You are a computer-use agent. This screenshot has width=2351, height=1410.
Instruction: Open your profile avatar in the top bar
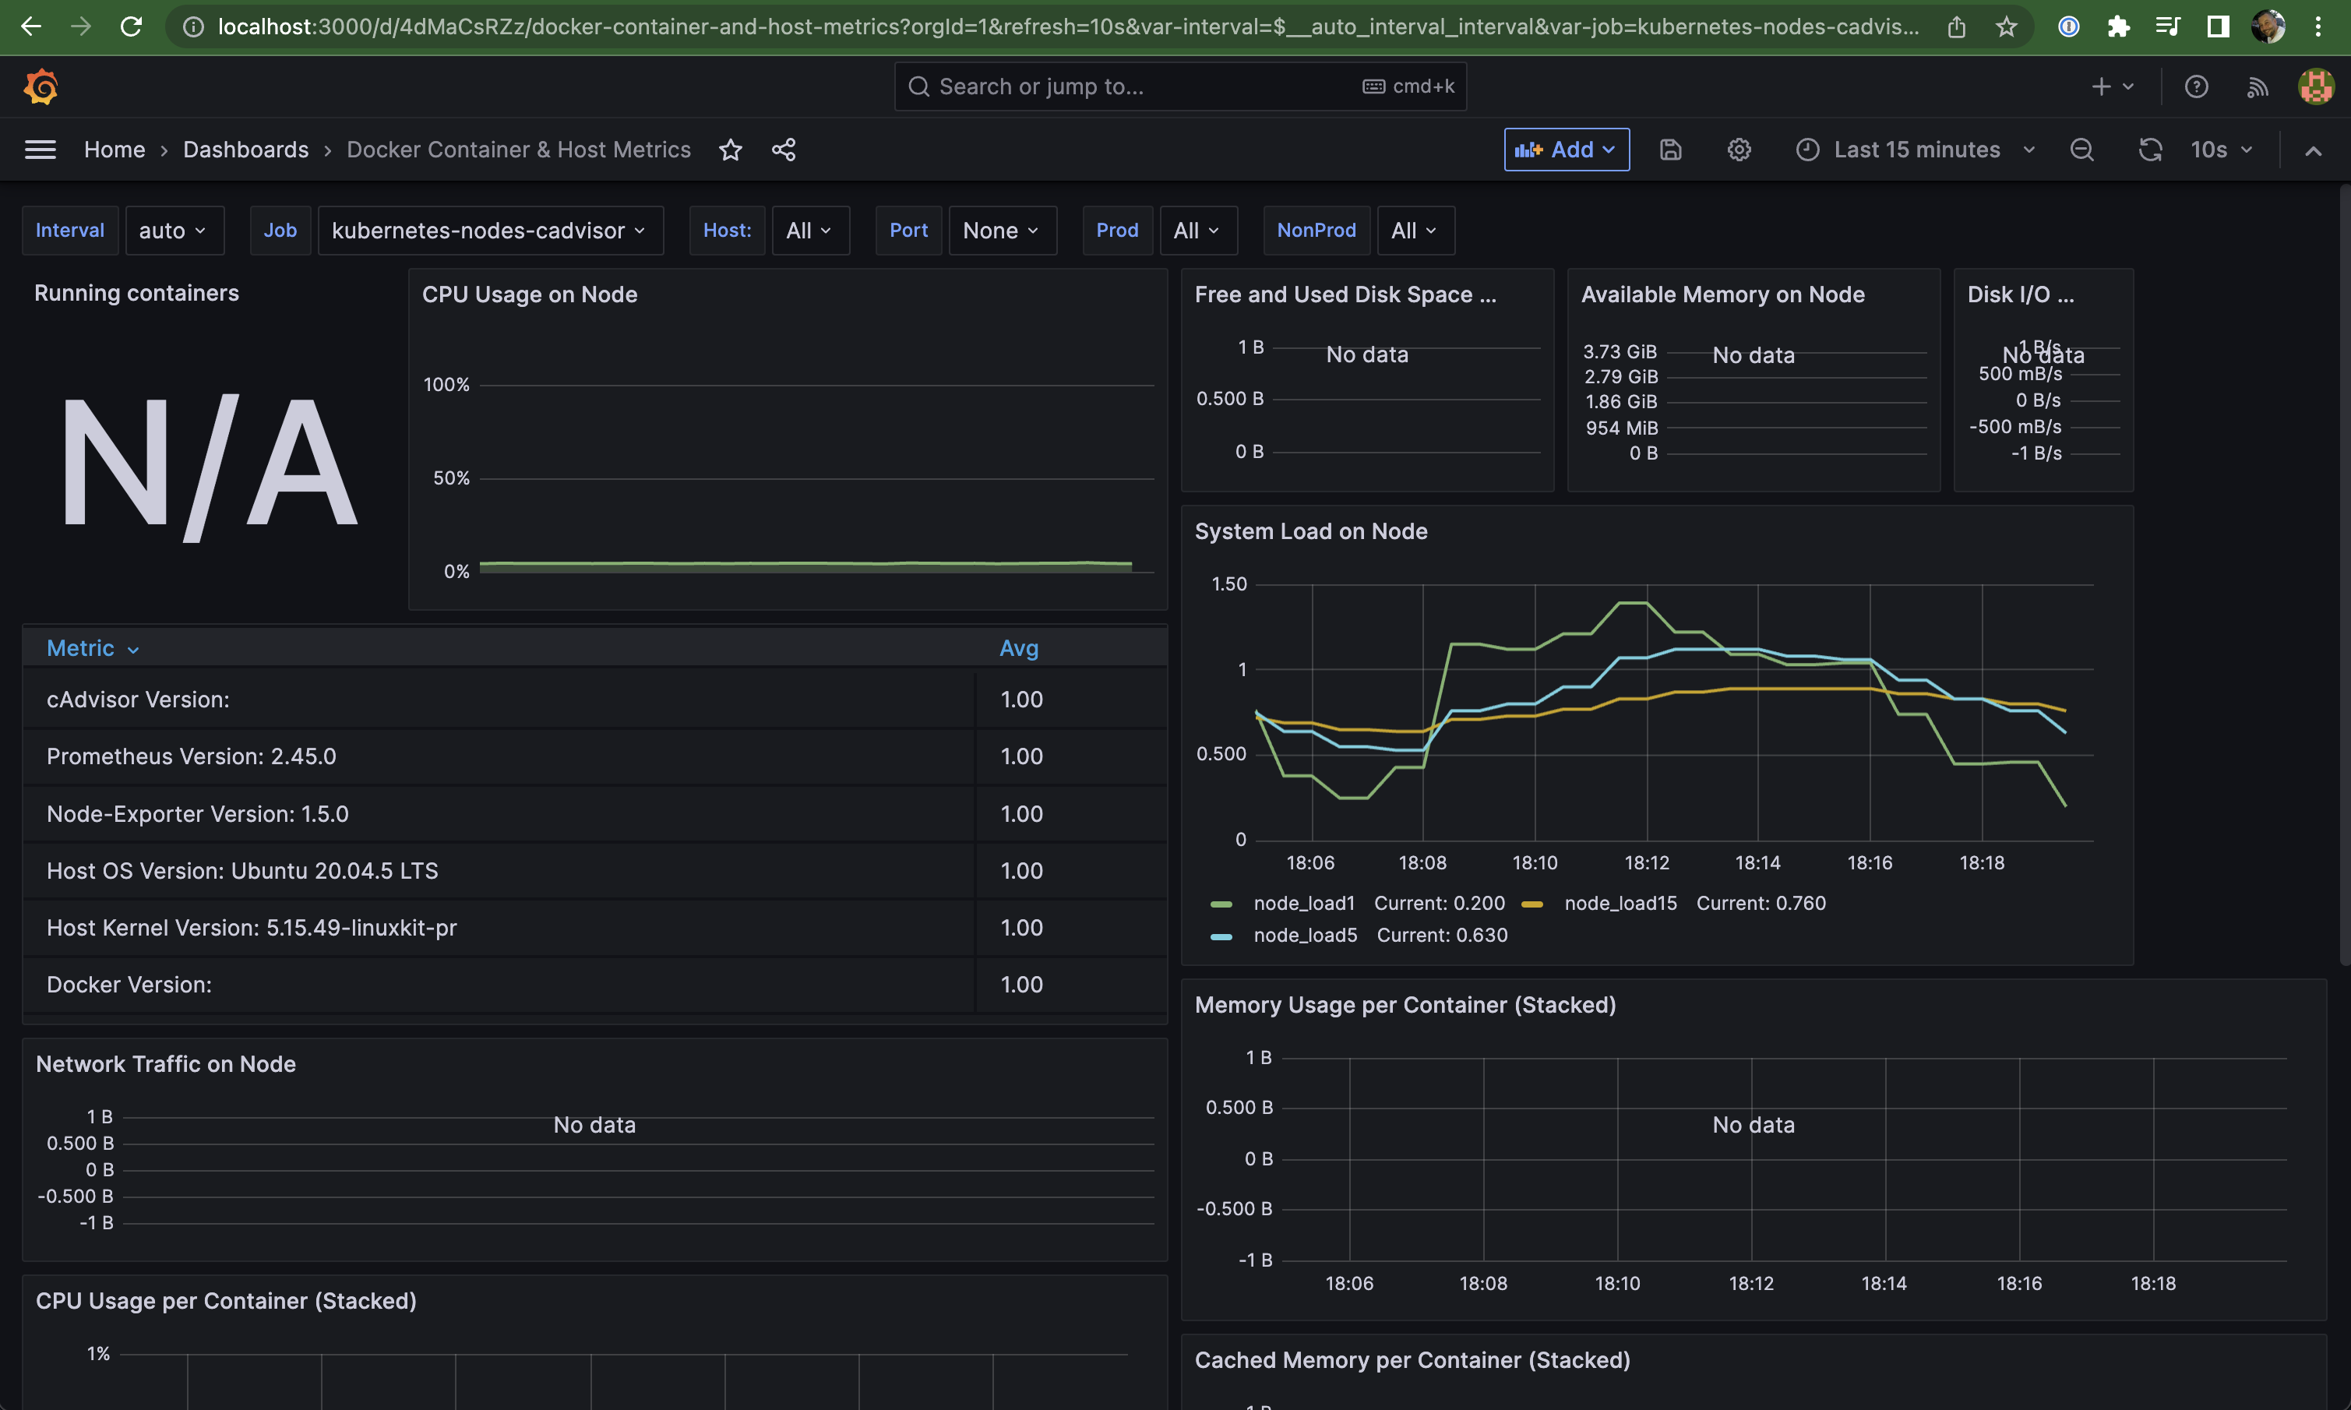(x=2315, y=86)
